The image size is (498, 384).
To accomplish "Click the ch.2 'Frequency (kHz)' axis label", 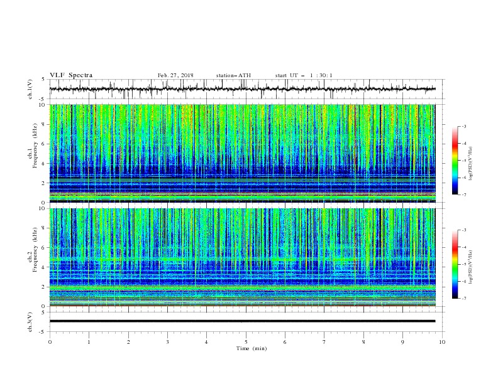I will coord(35,249).
